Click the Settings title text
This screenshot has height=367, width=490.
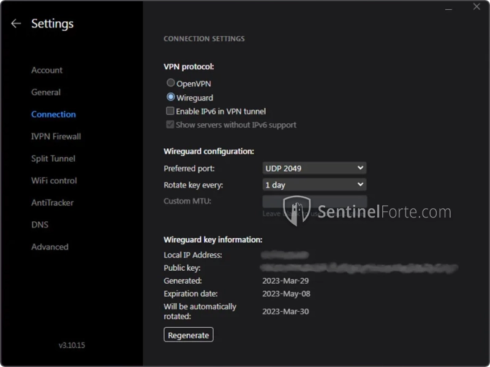[53, 23]
